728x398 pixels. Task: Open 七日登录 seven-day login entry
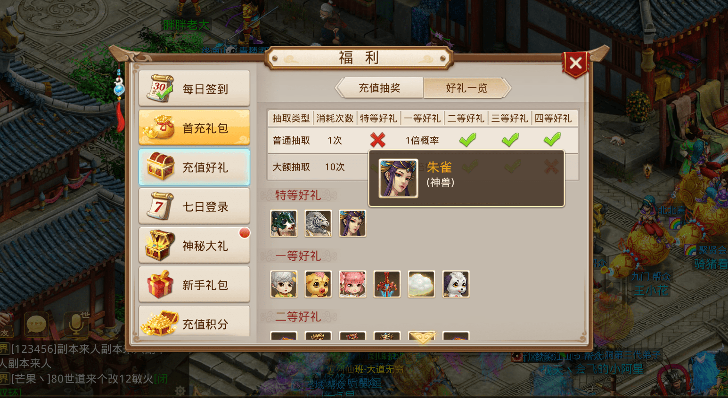click(x=194, y=206)
